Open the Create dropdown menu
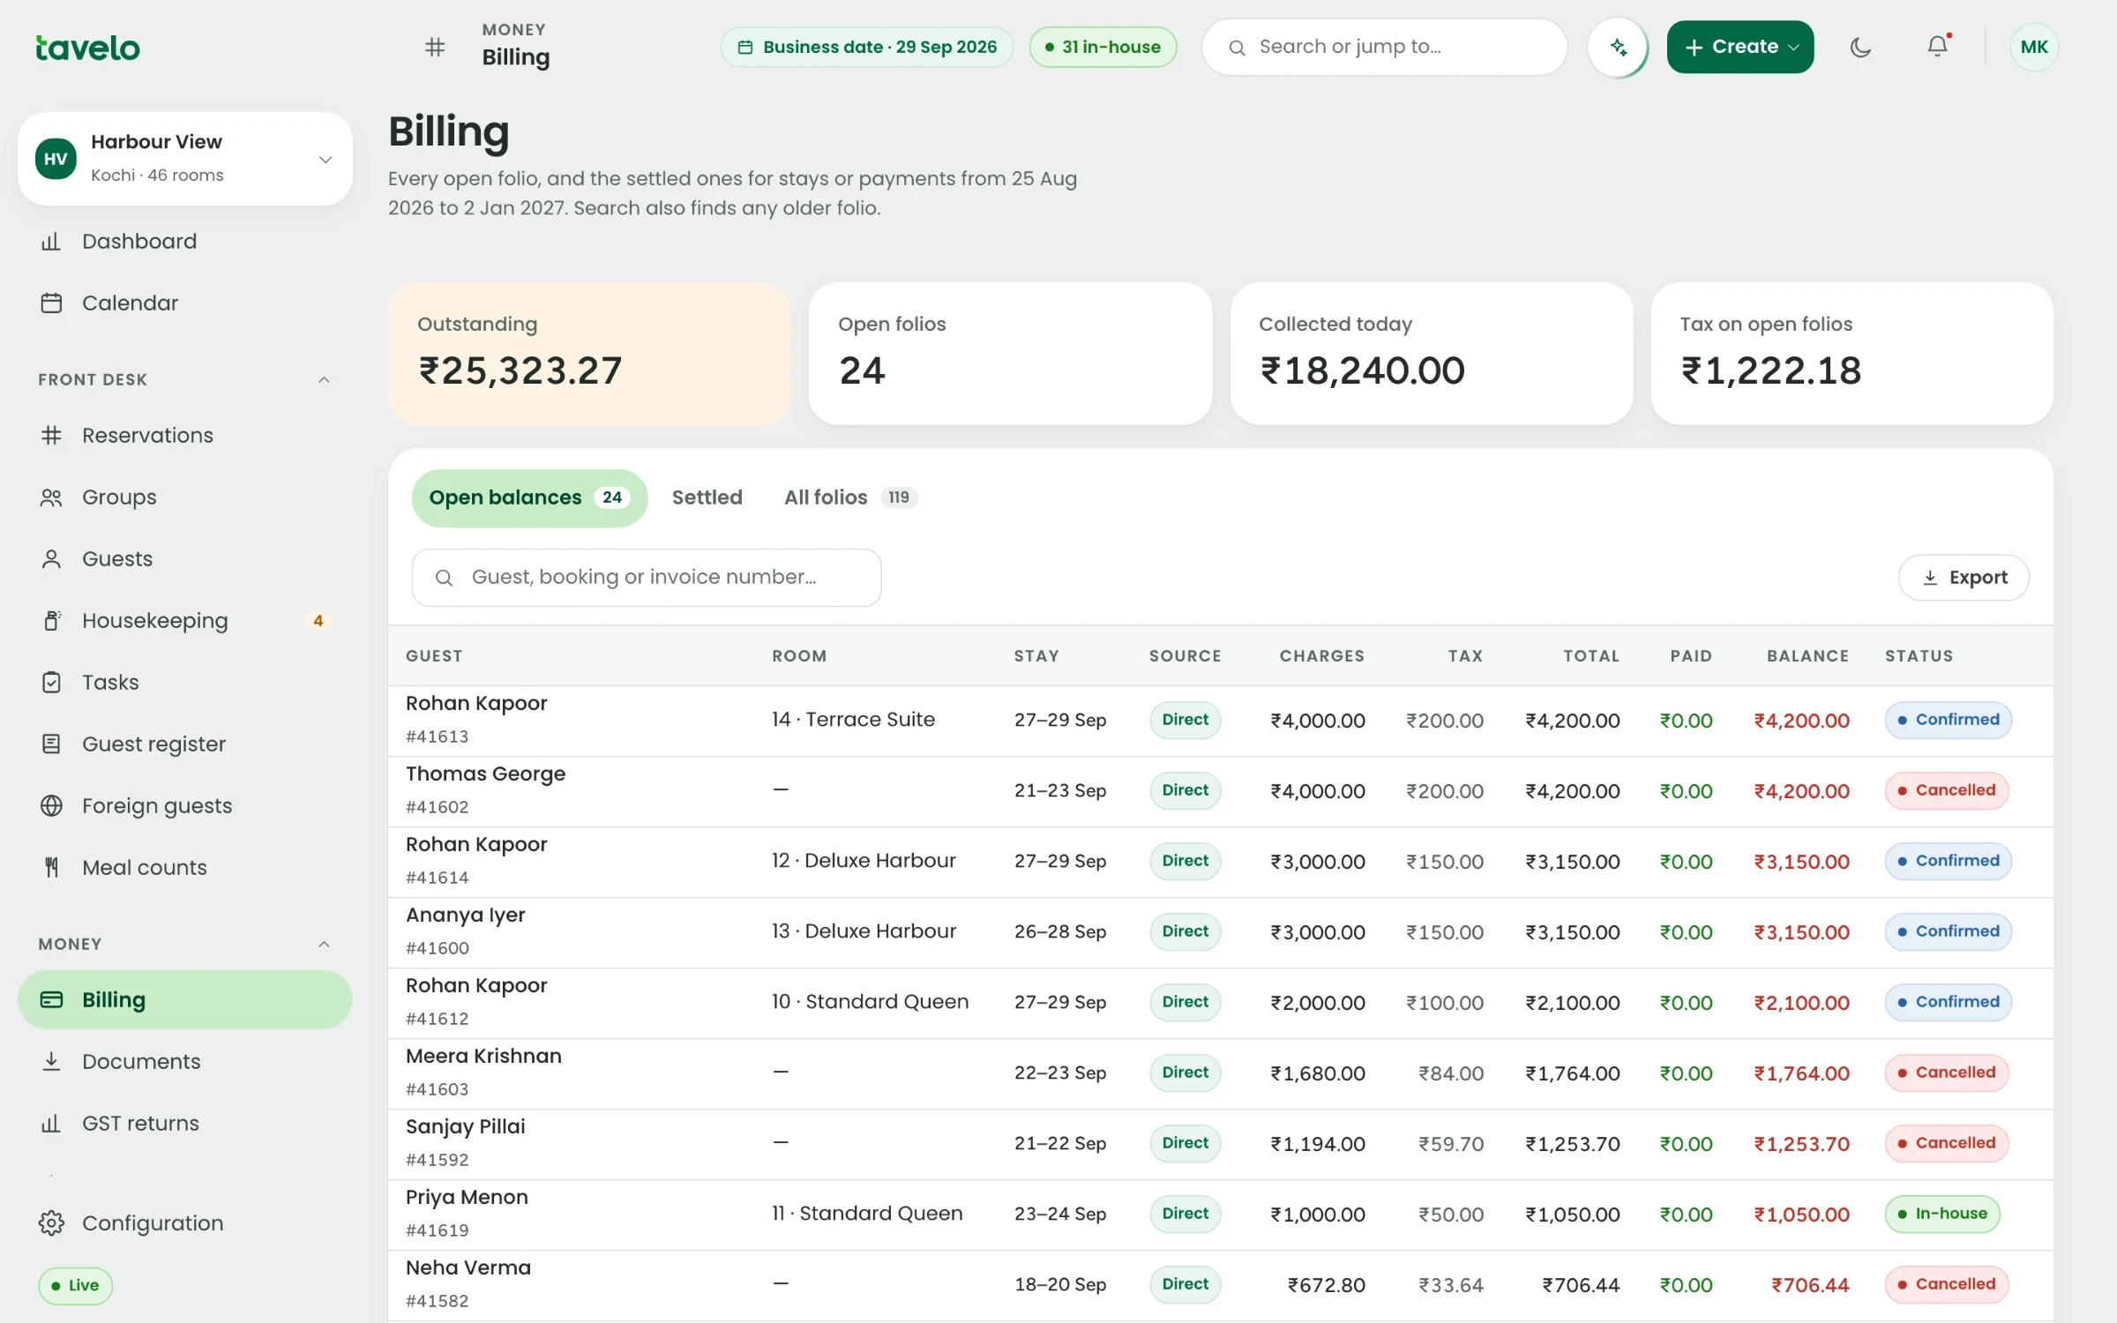This screenshot has width=2117, height=1323. coord(1739,47)
